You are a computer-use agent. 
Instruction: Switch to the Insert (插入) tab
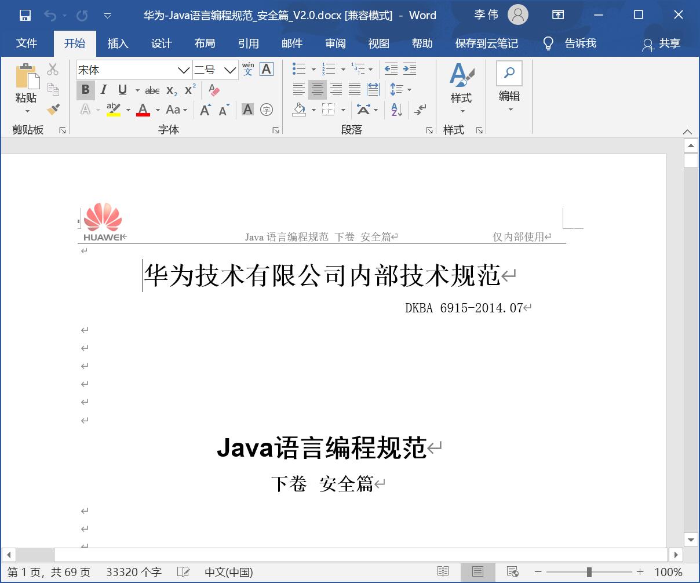118,43
